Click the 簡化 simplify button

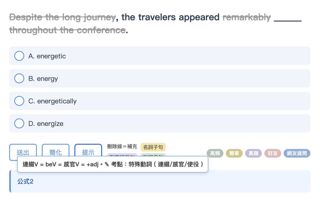[x=55, y=152]
